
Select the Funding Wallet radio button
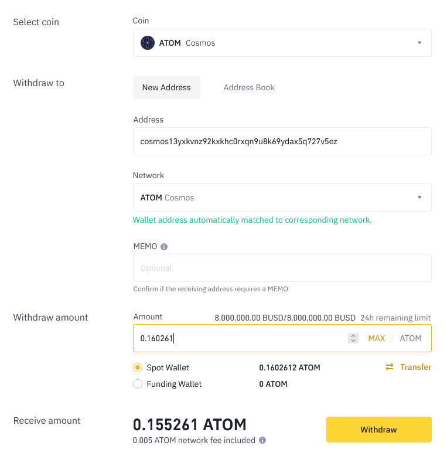pos(138,384)
